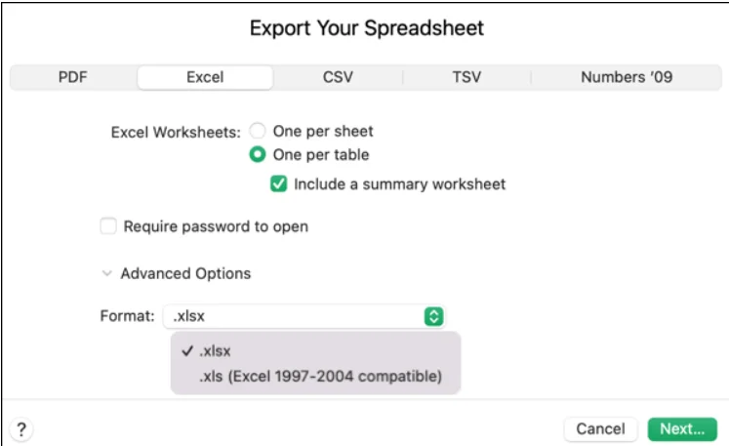Click the green Format popup arrow icon
Image resolution: width=729 pixels, height=446 pixels.
click(x=435, y=316)
